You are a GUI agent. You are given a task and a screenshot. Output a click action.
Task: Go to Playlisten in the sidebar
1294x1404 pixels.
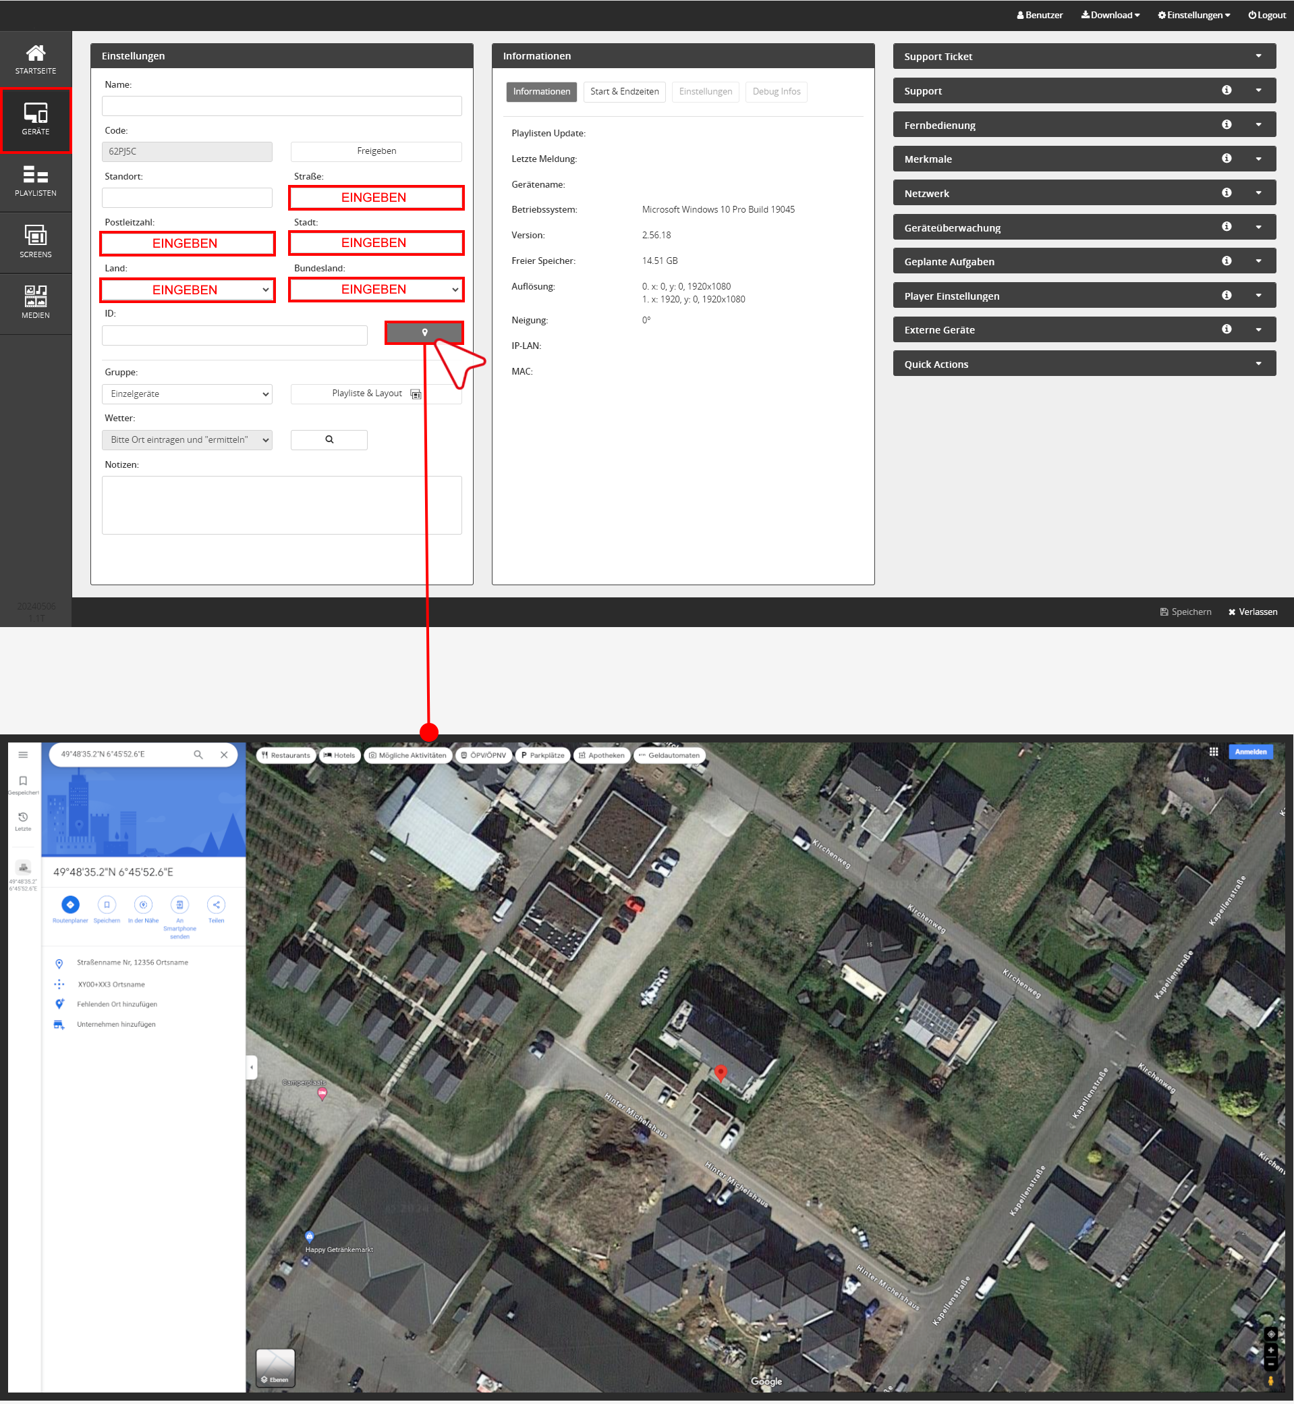36,181
